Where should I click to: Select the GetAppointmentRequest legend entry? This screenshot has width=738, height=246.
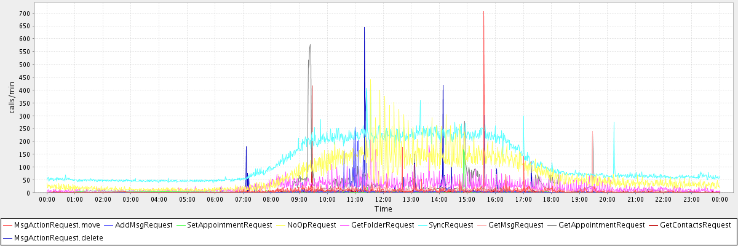coord(601,225)
